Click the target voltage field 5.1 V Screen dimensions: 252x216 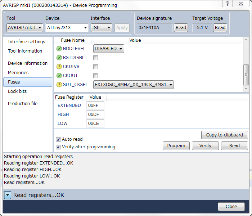(x=202, y=28)
